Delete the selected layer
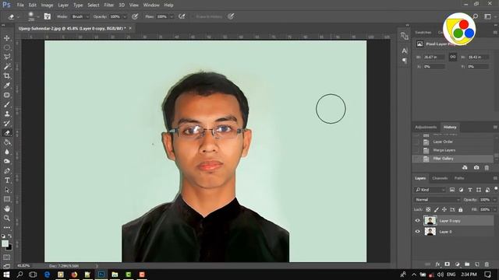499x280 pixels. point(487,264)
